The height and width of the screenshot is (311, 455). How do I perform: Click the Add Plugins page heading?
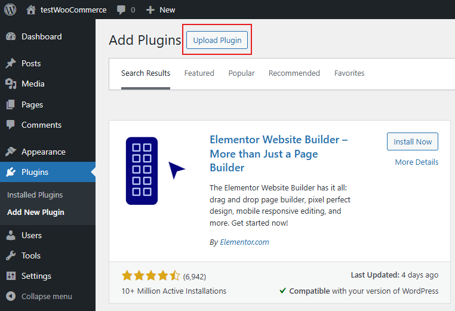click(145, 40)
